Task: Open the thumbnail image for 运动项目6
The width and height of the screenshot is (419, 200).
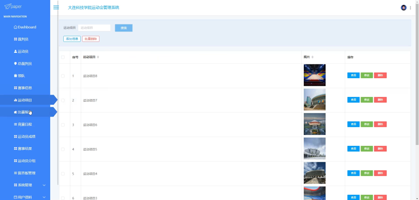Action: pos(314,124)
